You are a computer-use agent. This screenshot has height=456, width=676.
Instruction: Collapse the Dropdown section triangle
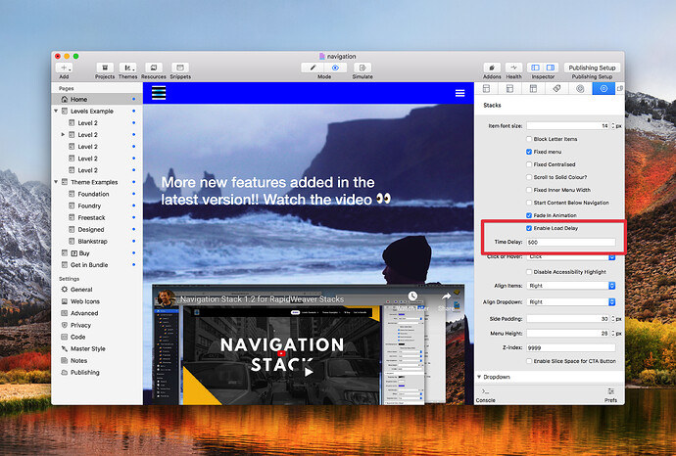[x=479, y=377]
